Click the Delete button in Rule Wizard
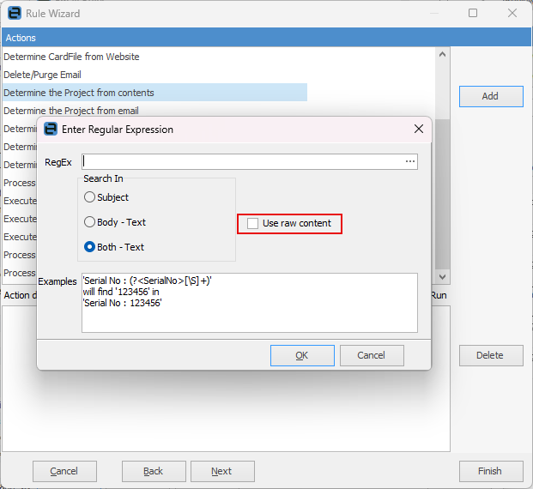 (491, 355)
